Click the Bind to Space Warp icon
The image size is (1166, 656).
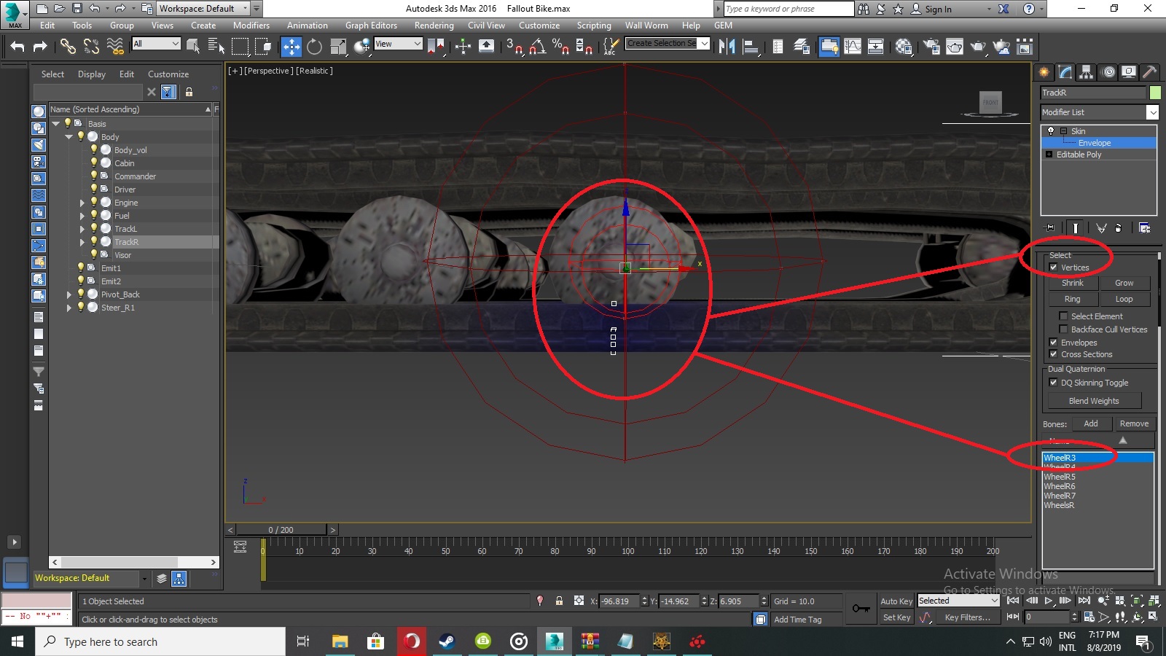coord(115,47)
